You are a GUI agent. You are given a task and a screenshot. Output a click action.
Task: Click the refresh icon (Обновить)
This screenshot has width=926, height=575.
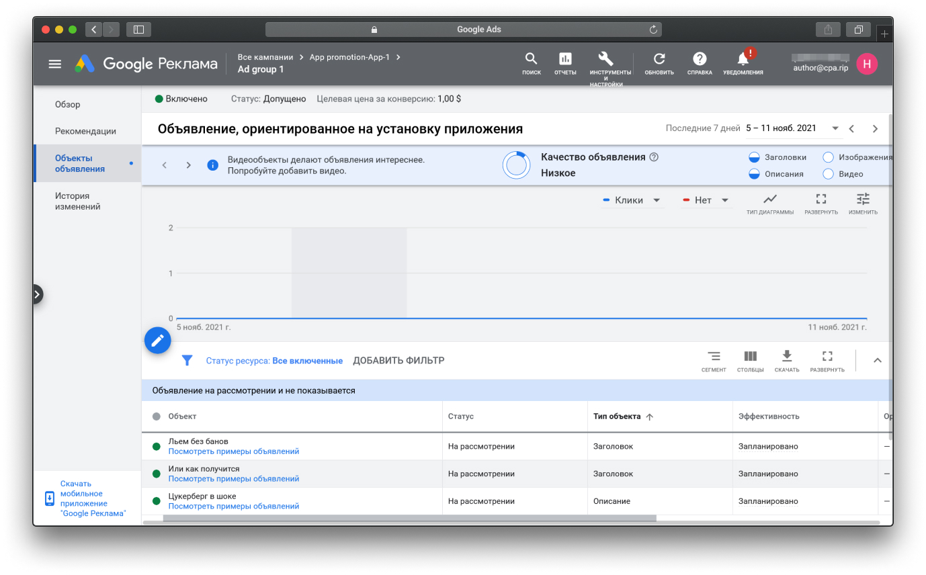[x=659, y=64]
